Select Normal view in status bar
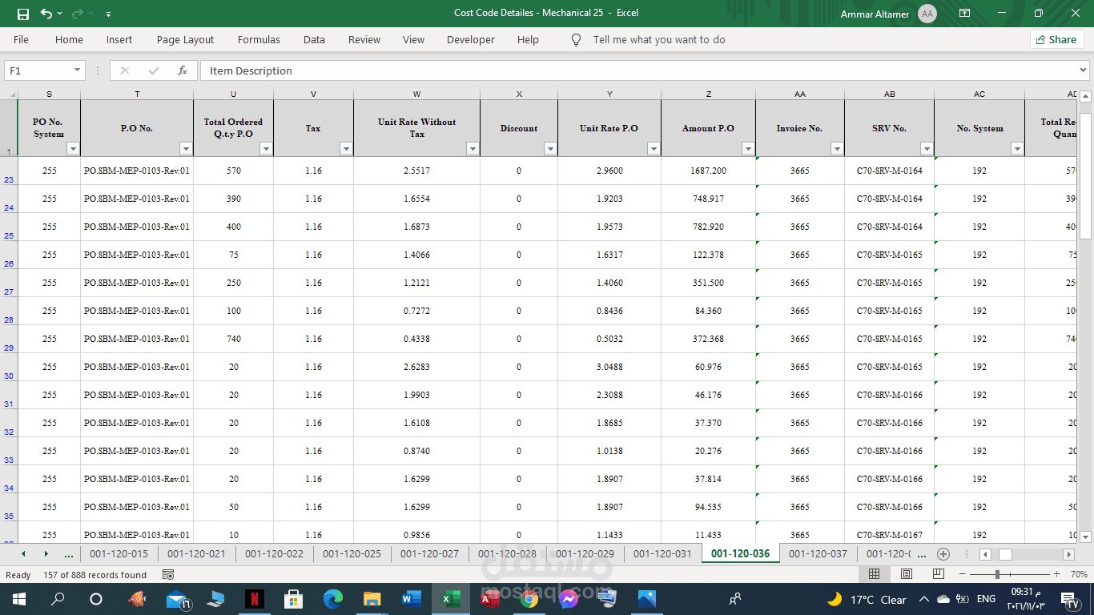Screen dimensions: 1094x615 pos(875,574)
